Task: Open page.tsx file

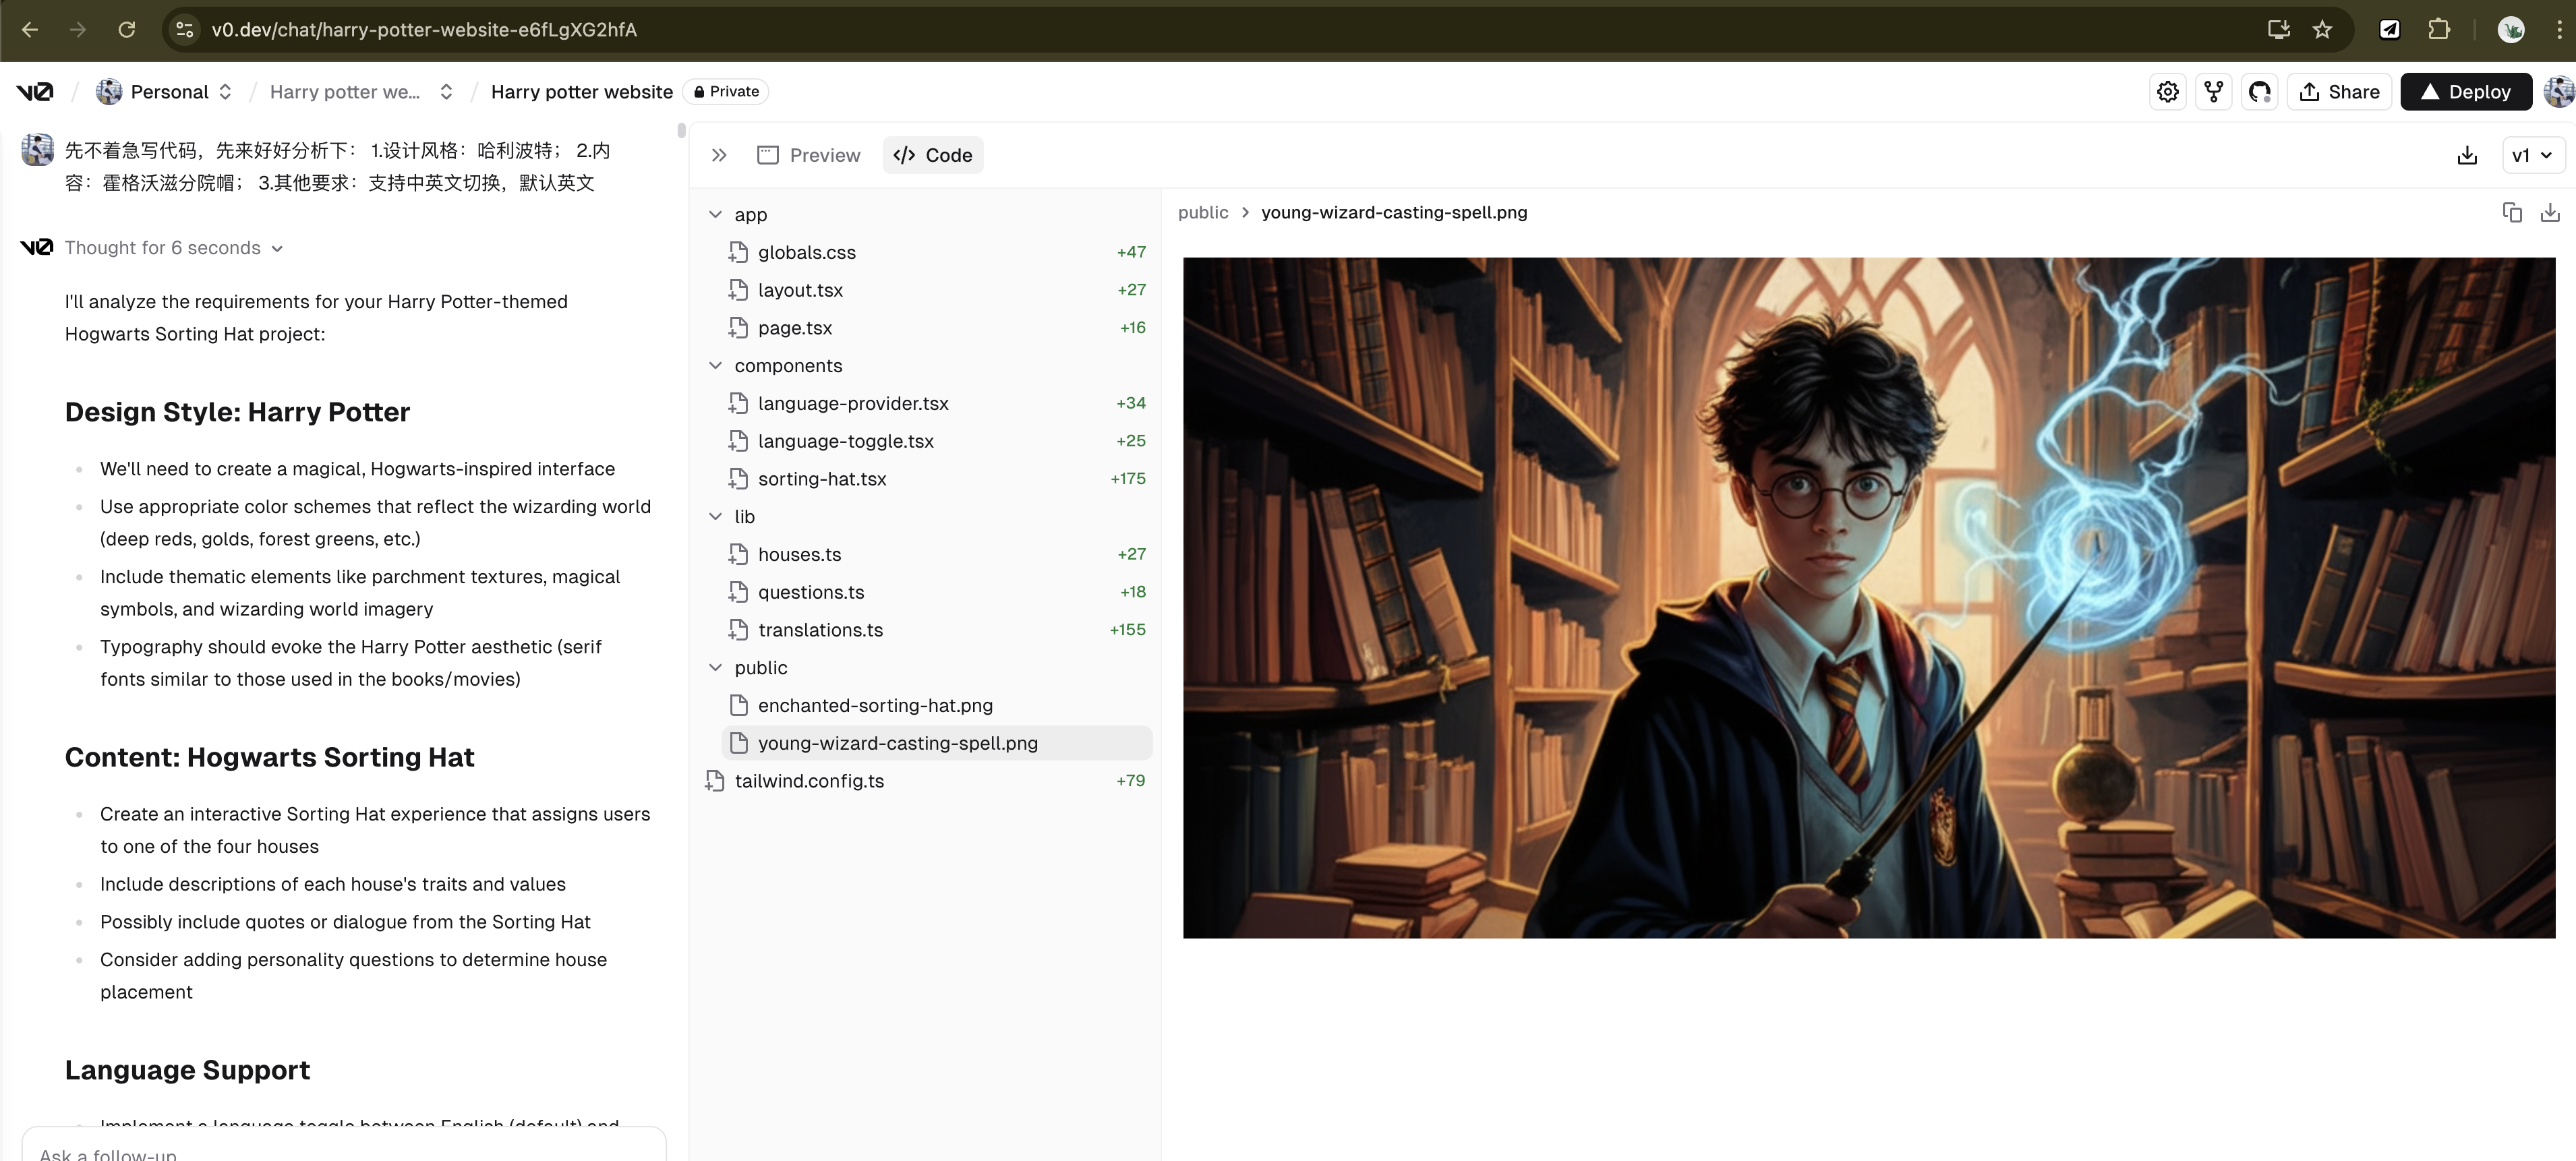Action: tap(936, 328)
